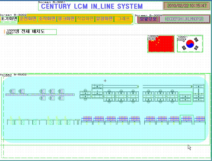The image size is (212, 161).
Task: Go to the 링크화면 tab
Action: (66, 19)
